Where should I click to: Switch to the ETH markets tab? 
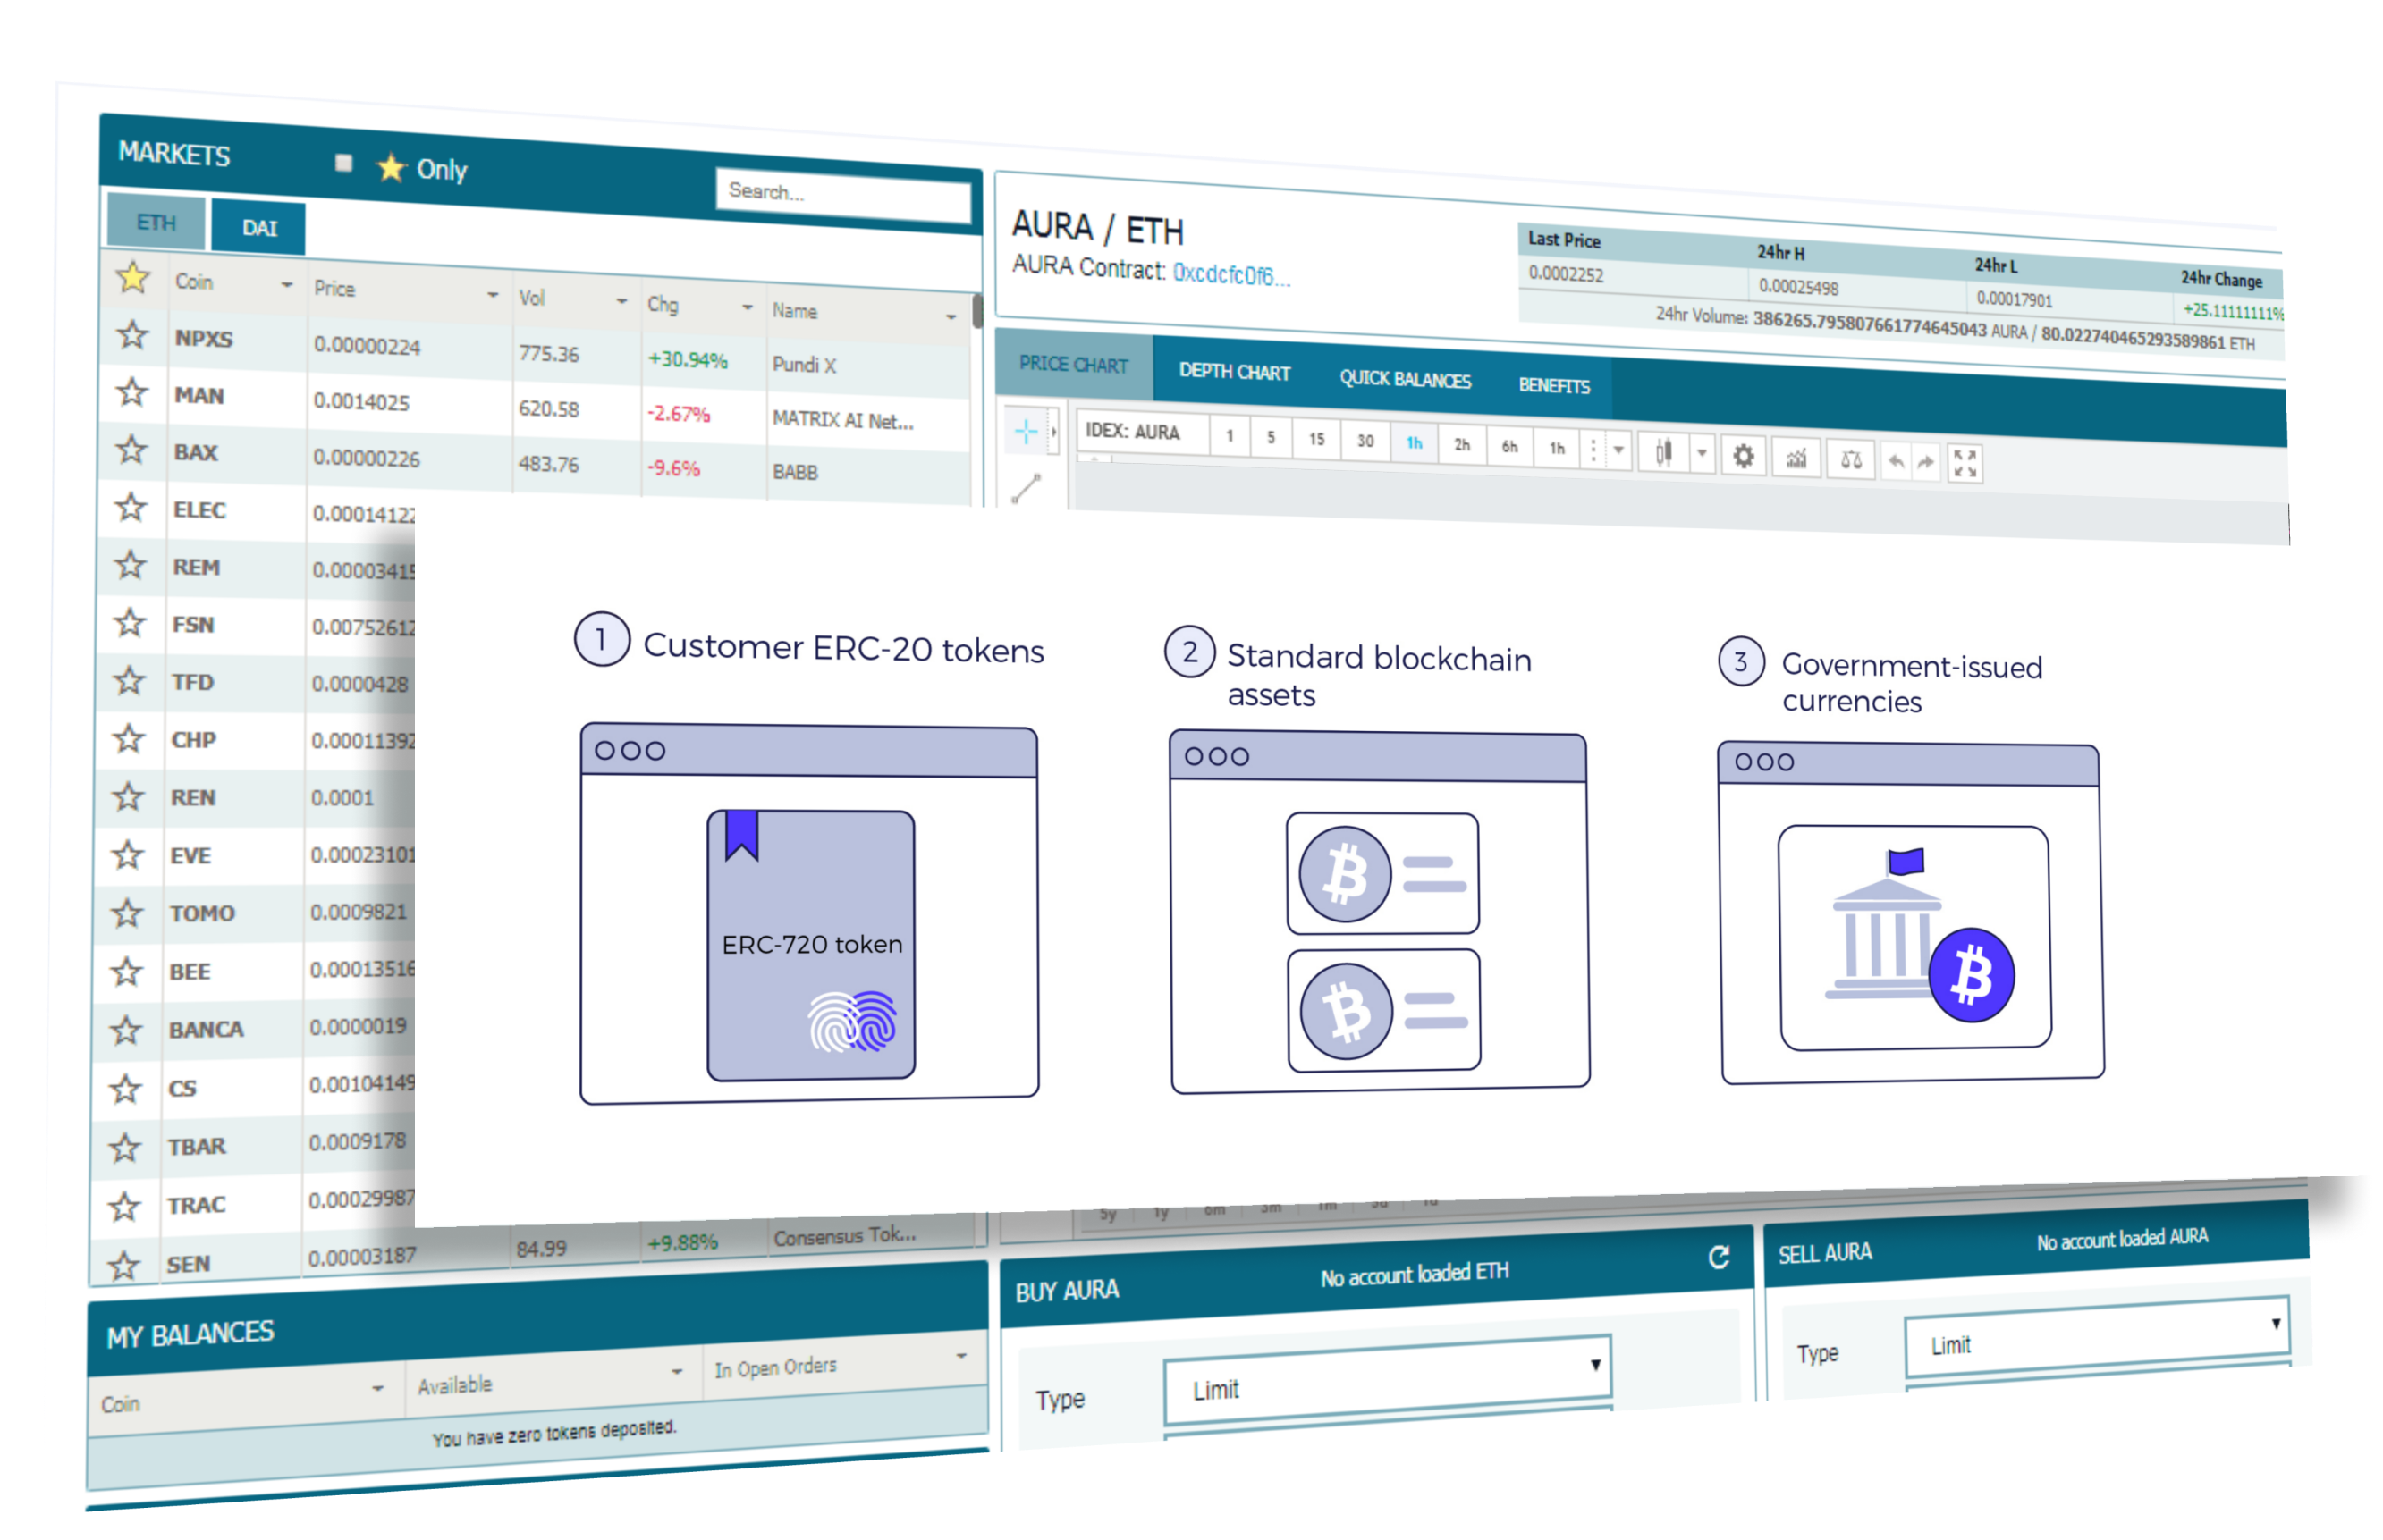click(156, 223)
